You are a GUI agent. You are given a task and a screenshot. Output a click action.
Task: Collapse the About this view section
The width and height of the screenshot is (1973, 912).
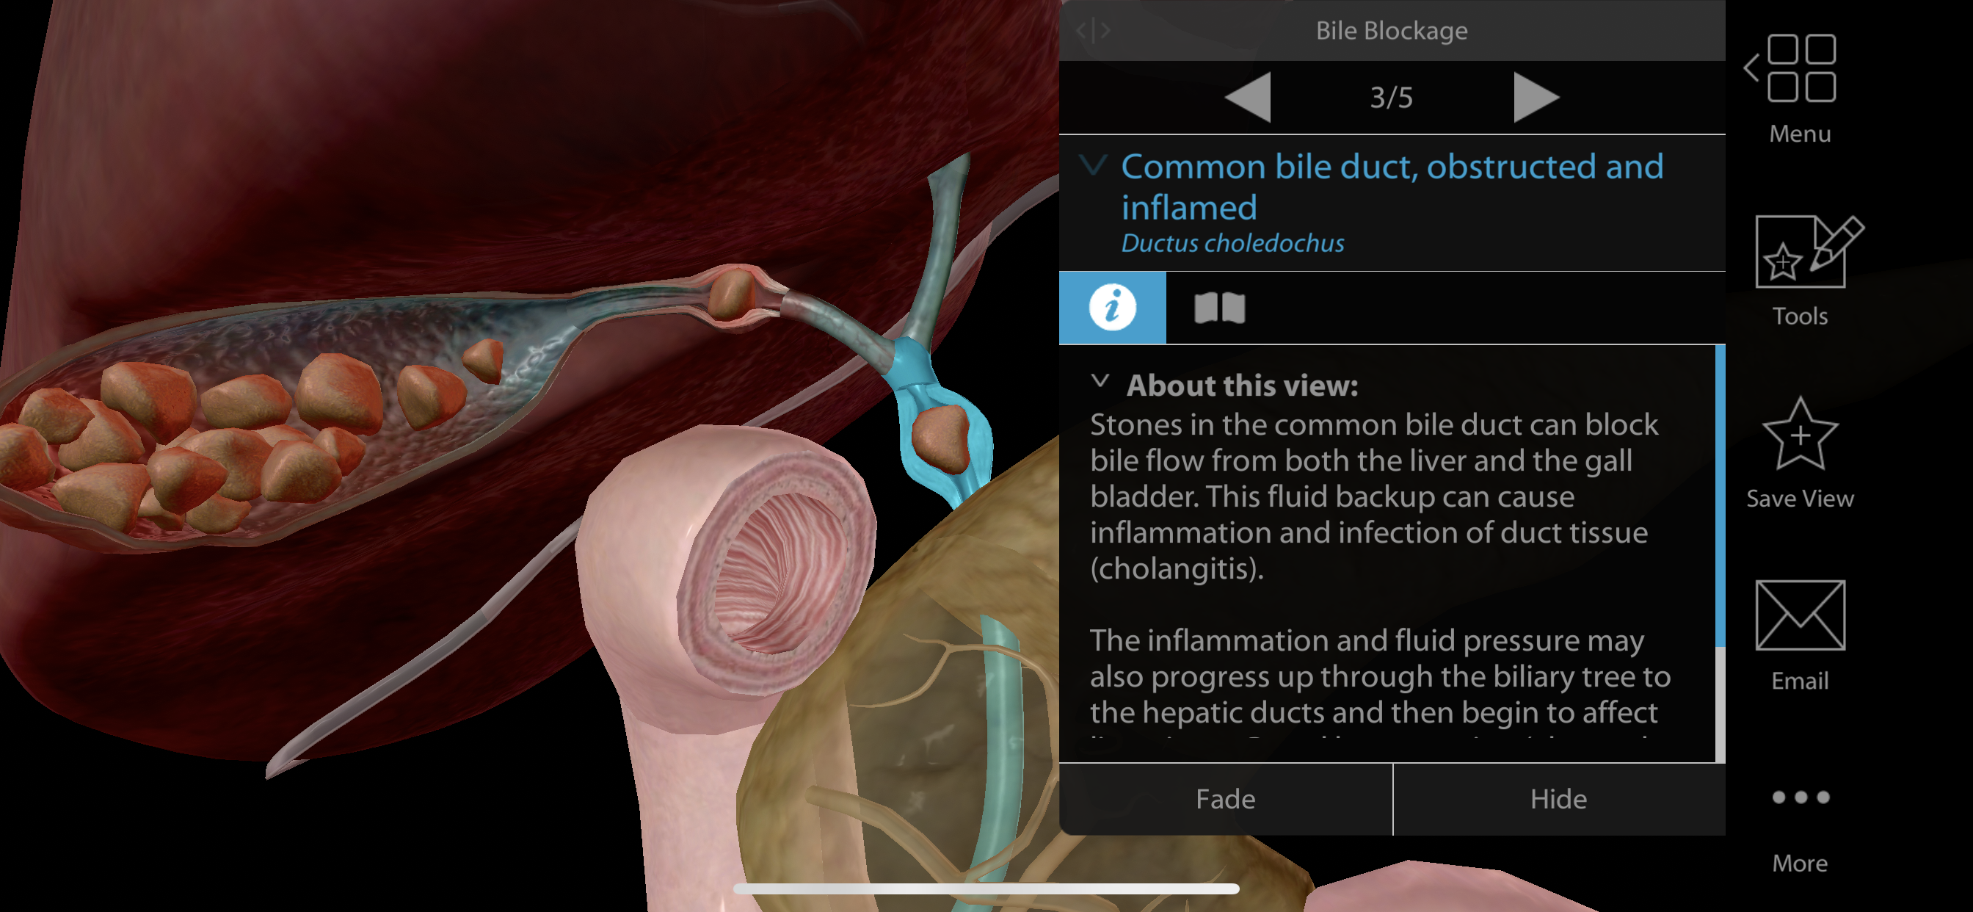point(1100,381)
